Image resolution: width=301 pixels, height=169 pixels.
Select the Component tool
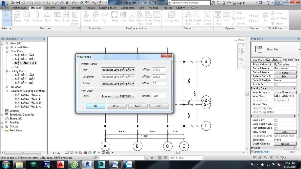[x=172, y=17]
